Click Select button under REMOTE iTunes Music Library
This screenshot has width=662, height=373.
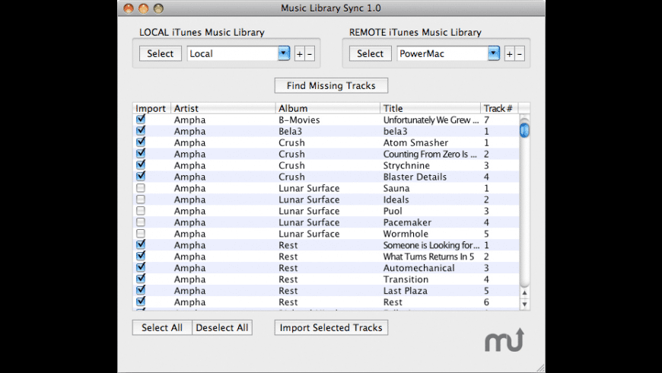(x=371, y=53)
